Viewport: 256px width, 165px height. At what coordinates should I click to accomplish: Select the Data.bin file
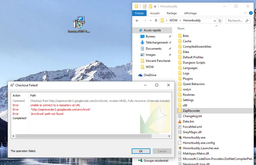pyautogui.click(x=188, y=121)
